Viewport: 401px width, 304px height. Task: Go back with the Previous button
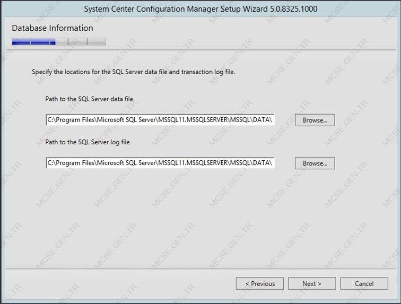tap(260, 283)
